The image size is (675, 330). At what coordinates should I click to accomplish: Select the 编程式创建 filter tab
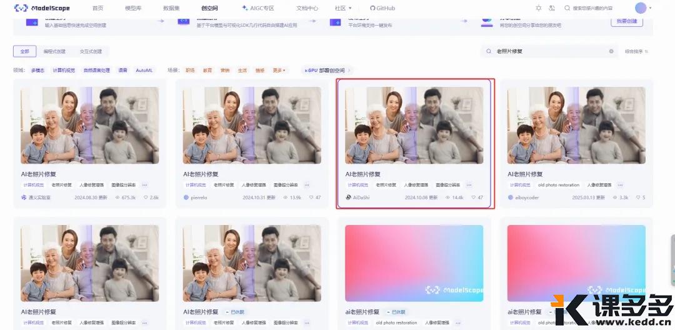click(x=54, y=51)
